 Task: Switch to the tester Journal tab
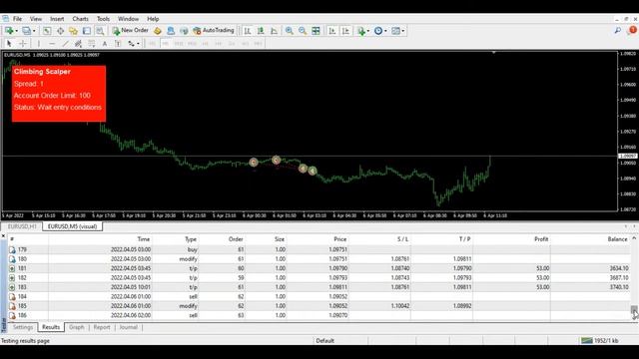pyautogui.click(x=129, y=327)
